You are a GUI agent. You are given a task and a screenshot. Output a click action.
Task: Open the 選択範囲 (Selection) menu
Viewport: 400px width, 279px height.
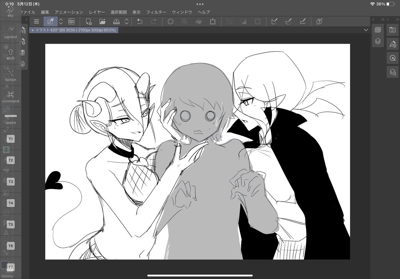click(119, 12)
